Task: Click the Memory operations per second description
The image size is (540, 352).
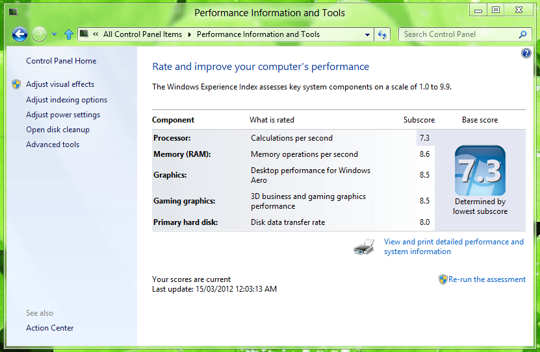Action: coord(304,154)
